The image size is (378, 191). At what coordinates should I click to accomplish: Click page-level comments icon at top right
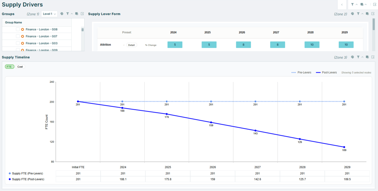click(x=362, y=4)
